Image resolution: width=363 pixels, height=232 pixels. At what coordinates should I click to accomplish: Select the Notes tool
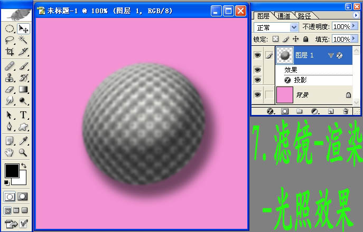10,140
